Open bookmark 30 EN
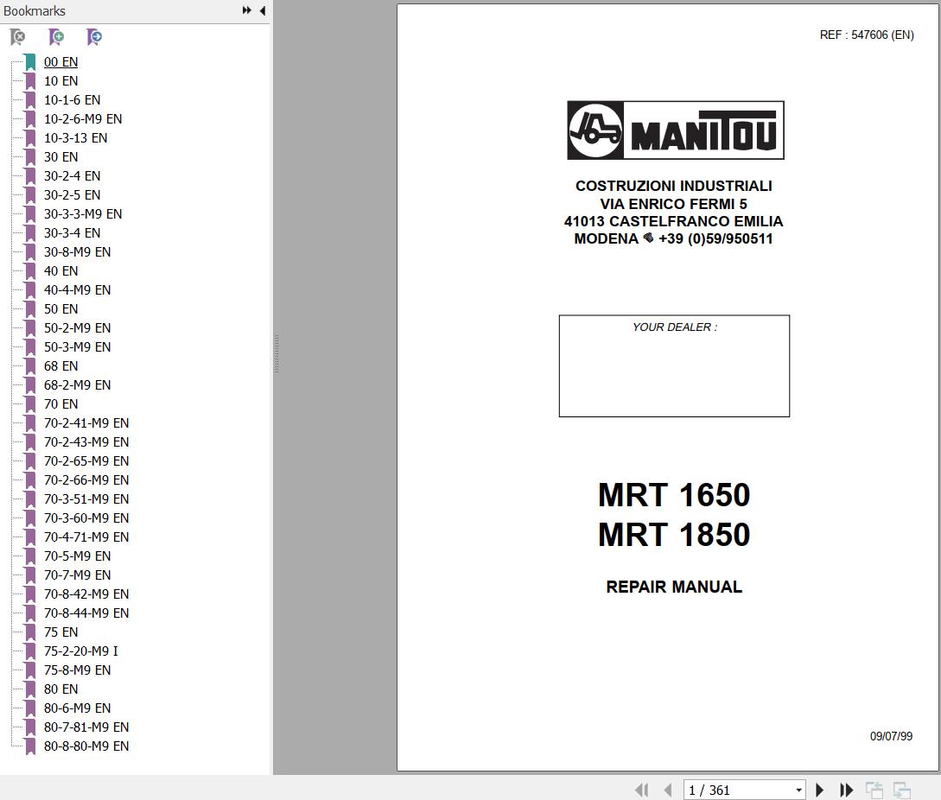 (60, 156)
